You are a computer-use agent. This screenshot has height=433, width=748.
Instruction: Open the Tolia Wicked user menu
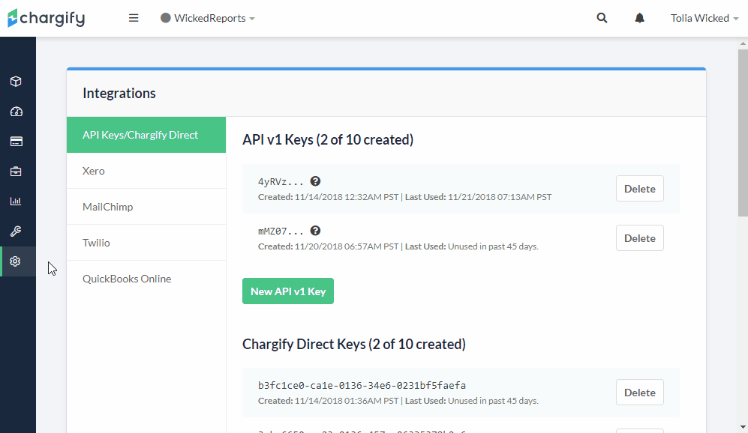tap(704, 18)
